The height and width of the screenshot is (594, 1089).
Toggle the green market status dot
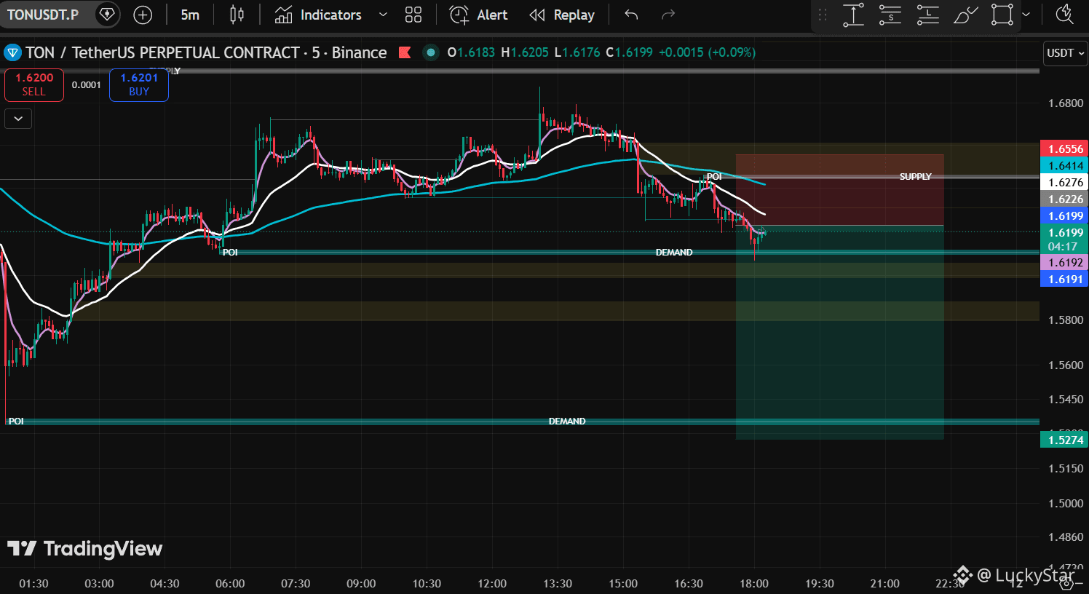coord(431,52)
